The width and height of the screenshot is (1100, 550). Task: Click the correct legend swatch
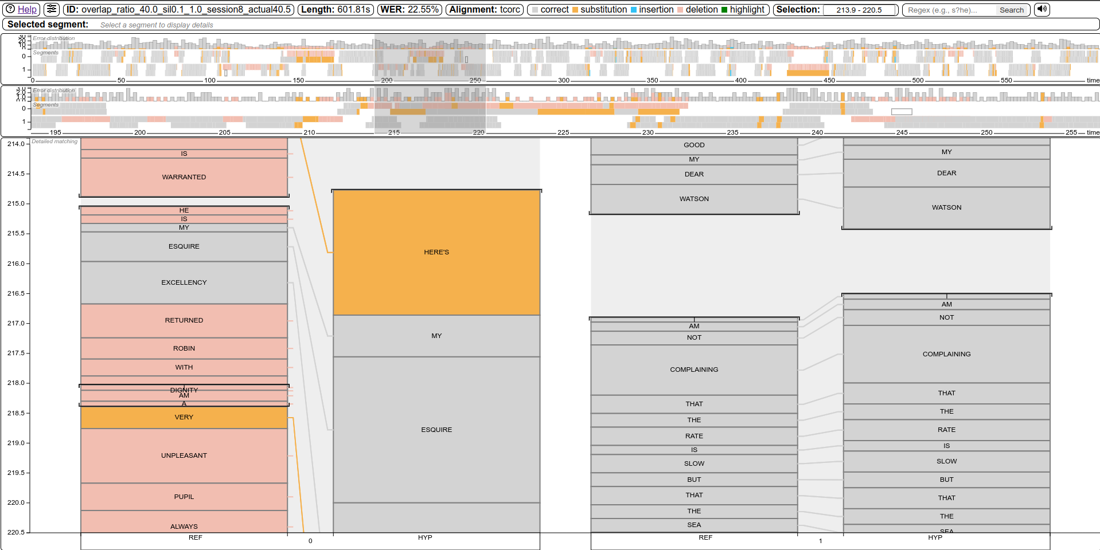point(535,10)
